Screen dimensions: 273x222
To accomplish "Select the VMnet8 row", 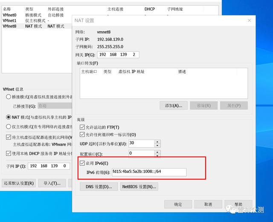I will (x=37, y=26).
